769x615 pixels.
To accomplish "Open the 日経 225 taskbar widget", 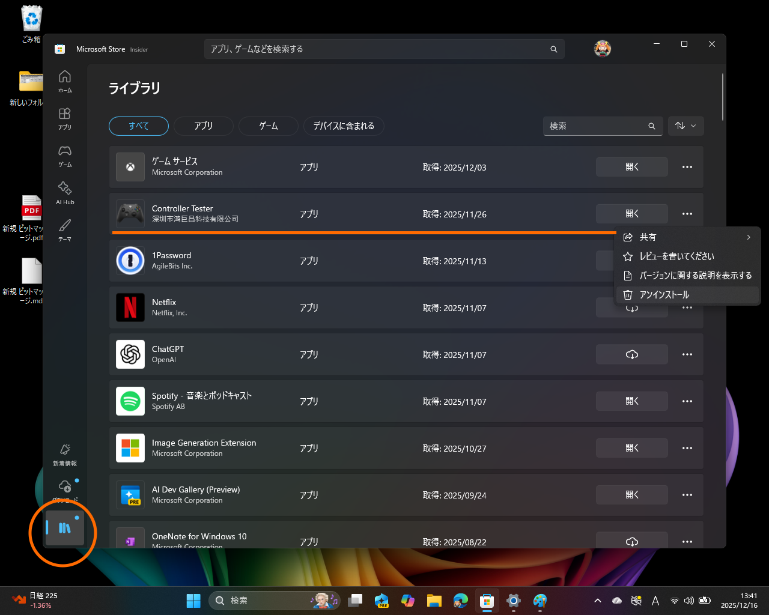I will (x=35, y=600).
